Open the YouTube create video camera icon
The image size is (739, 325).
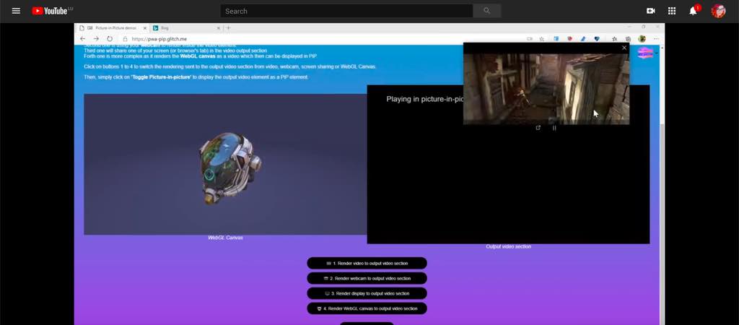(650, 11)
